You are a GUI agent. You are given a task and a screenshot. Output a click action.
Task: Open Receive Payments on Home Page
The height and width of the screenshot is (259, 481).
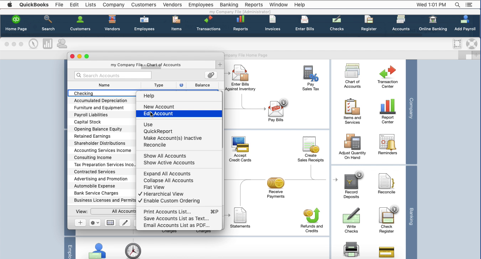(276, 188)
